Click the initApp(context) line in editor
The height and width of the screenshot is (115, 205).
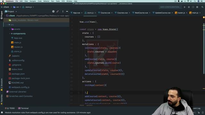pos(95,85)
